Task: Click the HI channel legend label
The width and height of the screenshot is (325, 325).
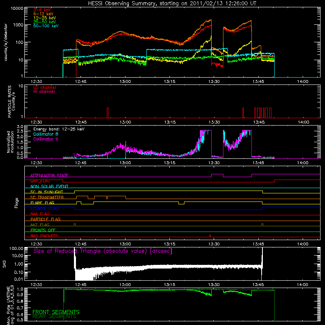Action: [44, 92]
